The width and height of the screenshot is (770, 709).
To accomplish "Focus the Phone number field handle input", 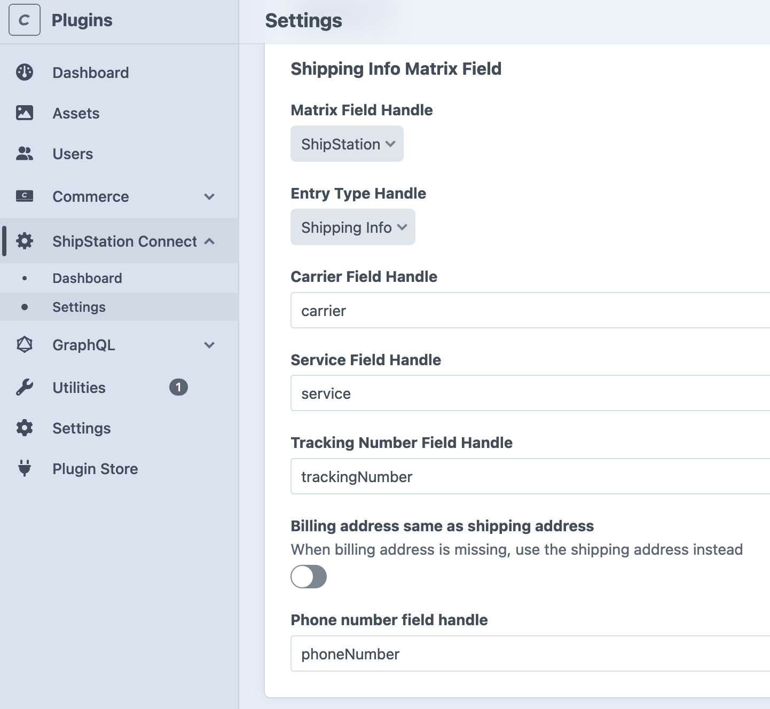I will [530, 653].
